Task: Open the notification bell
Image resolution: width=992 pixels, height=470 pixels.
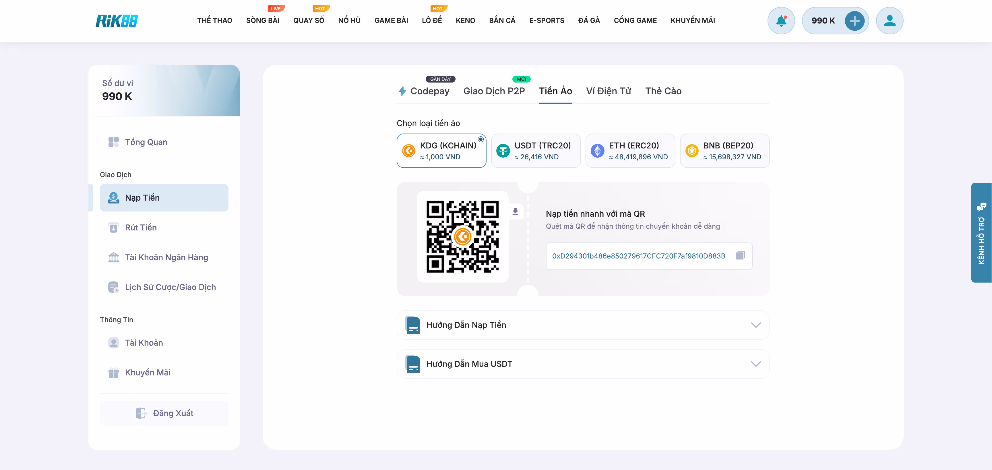Action: tap(781, 21)
